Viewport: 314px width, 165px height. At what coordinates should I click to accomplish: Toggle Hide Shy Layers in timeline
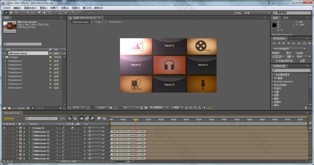coord(82,118)
